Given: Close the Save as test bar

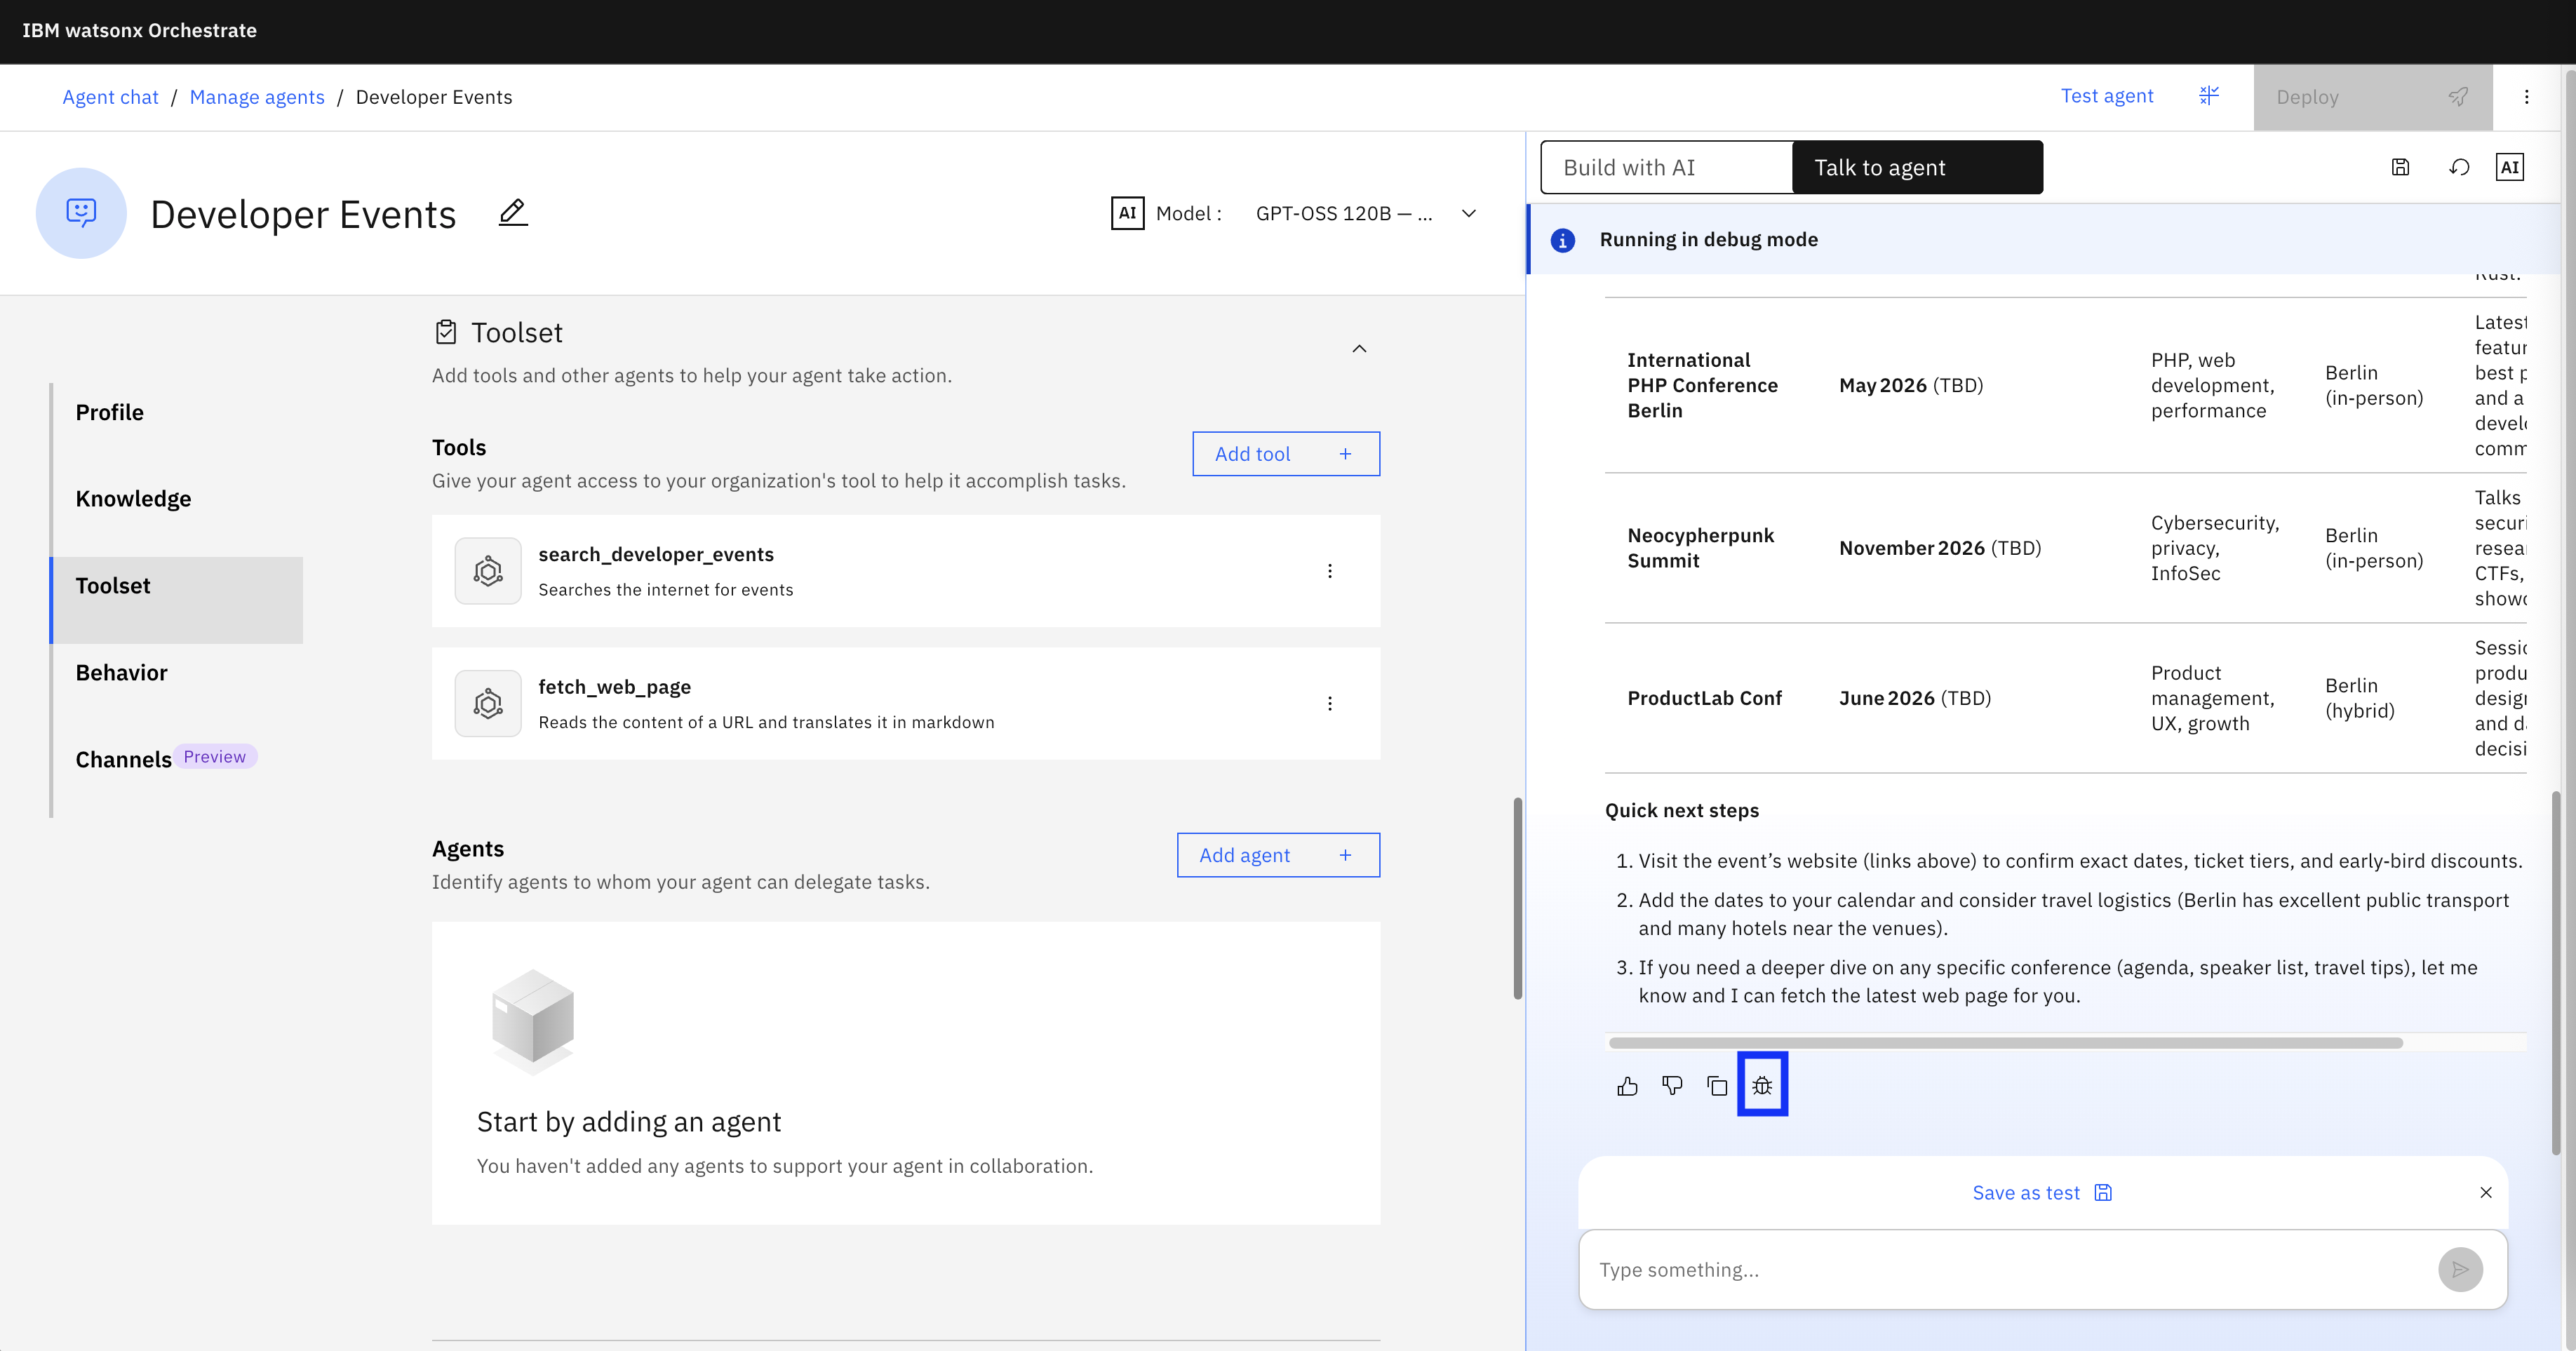Looking at the screenshot, I should (2486, 1192).
